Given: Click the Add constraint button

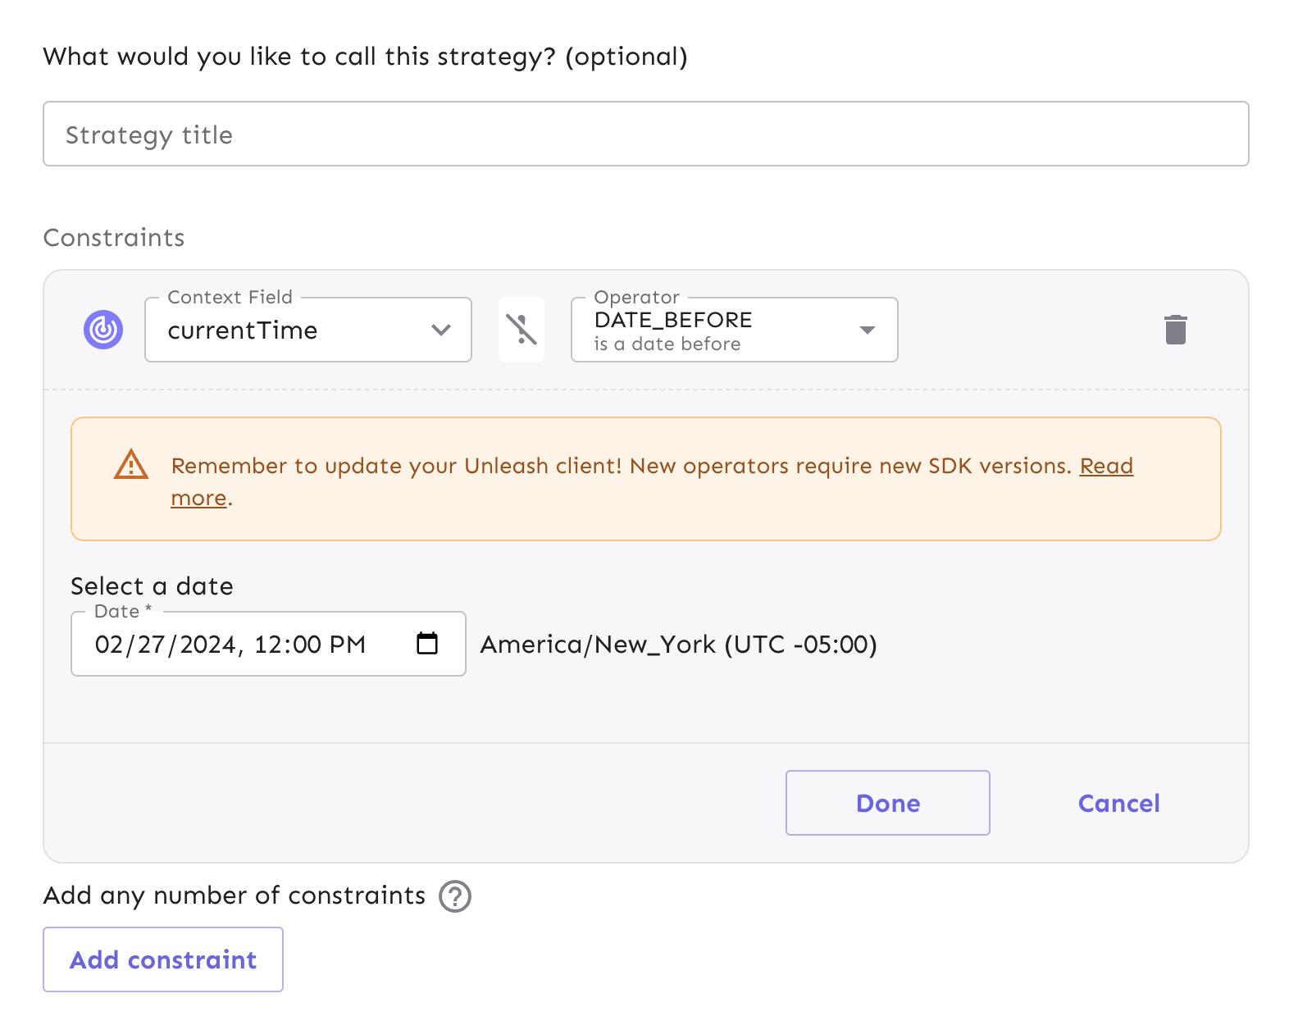Looking at the screenshot, I should pos(163,959).
